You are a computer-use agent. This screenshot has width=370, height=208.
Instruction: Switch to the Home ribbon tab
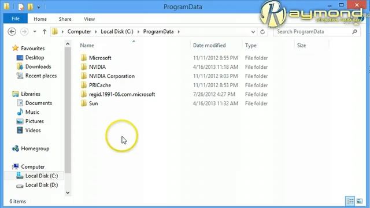40,19
